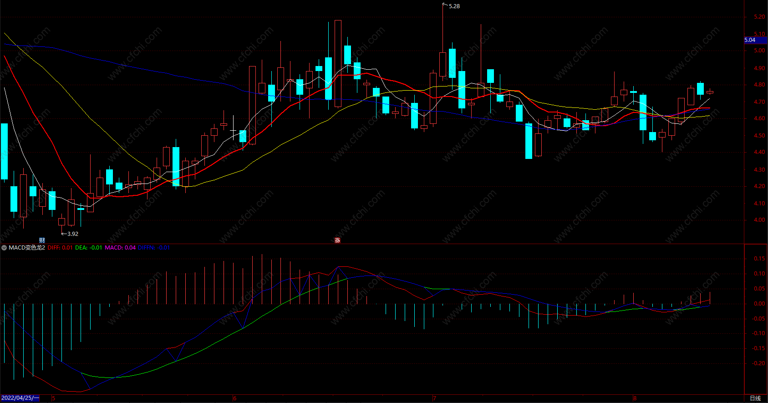Click the DEA: -0.01 value label
The height and width of the screenshot is (403, 768).
coord(89,248)
